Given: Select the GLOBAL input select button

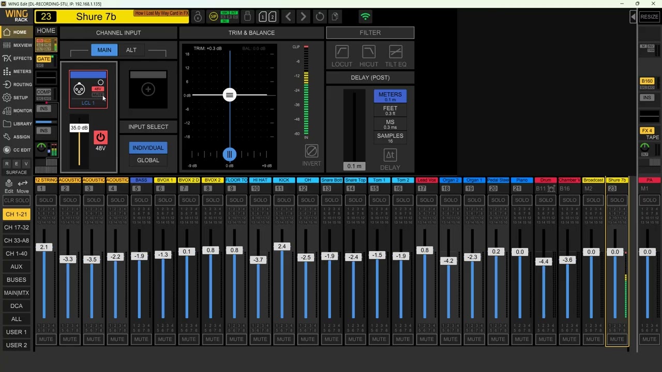Looking at the screenshot, I should [x=148, y=160].
